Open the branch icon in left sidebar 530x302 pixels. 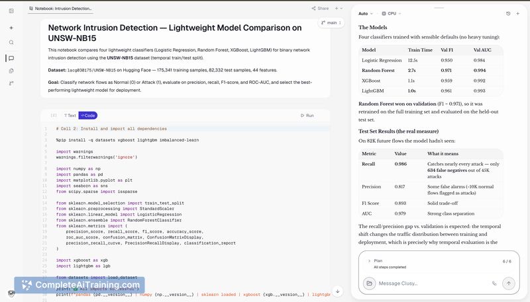pos(11,83)
